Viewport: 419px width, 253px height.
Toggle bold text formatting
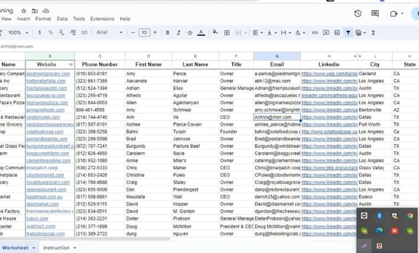click(x=168, y=32)
